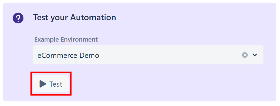Image resolution: width=280 pixels, height=106 pixels.
Task: Select the eCommerce Demo value text
Action: click(x=68, y=55)
